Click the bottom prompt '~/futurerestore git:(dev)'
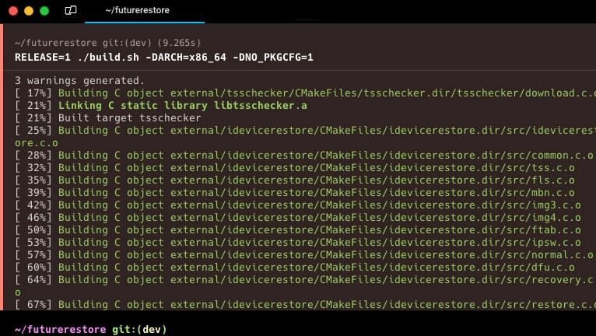The image size is (596, 336). pos(90,329)
